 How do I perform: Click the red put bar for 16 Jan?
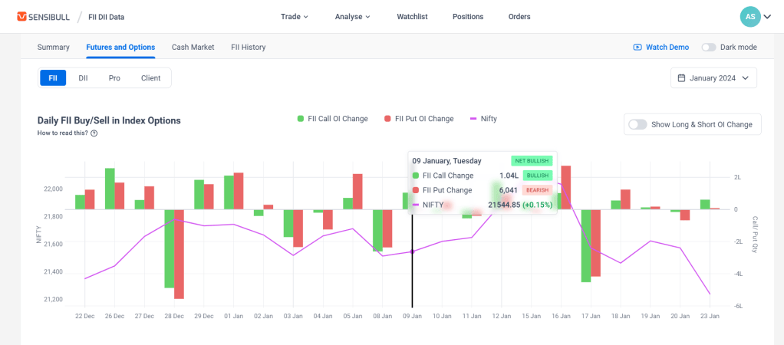point(566,188)
